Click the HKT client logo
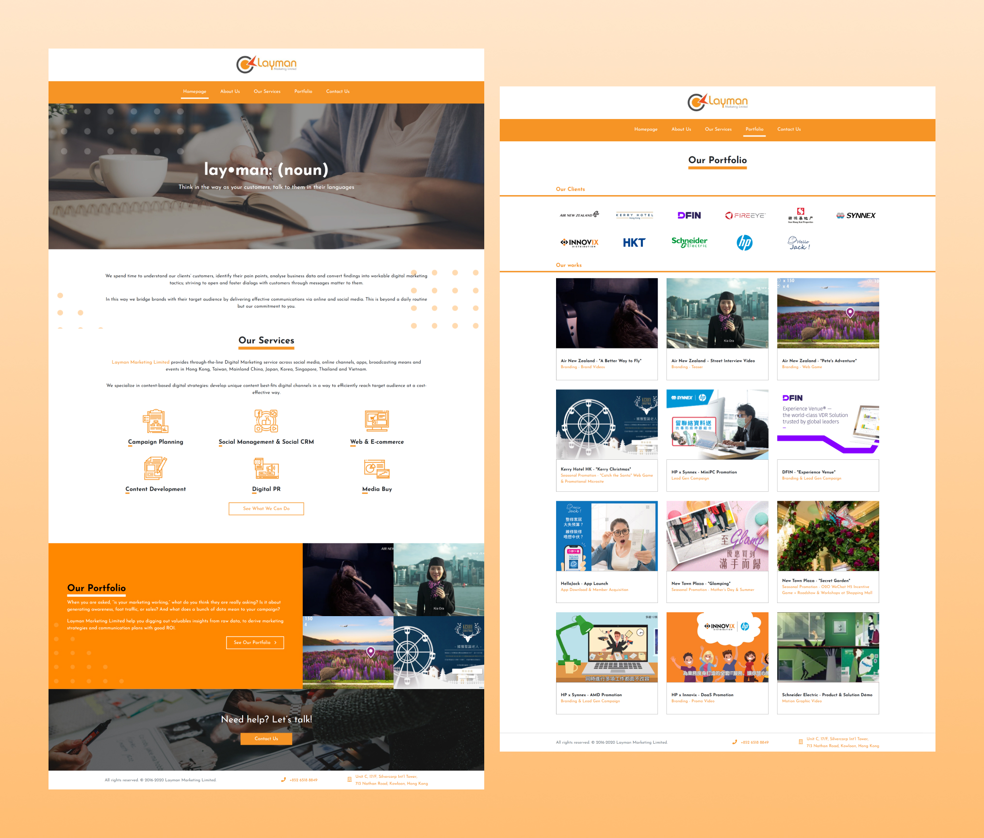The height and width of the screenshot is (838, 984). click(634, 243)
